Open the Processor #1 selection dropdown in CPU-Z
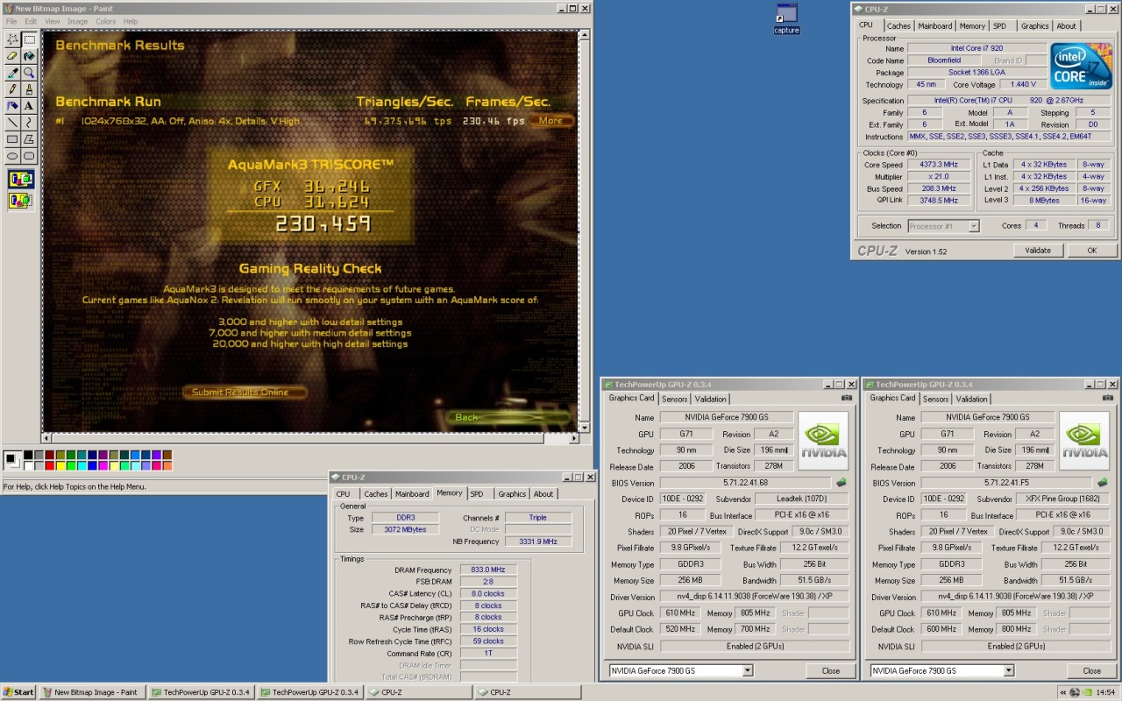The image size is (1122, 701). (x=973, y=226)
